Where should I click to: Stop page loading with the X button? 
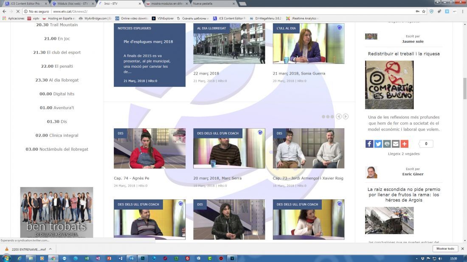pos(18,11)
